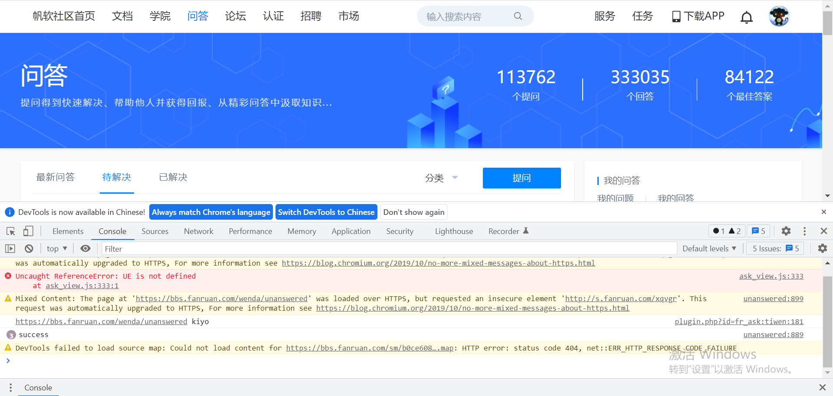This screenshot has height=396, width=833.
Task: Open the drawer three-dot menu
Action: [x=10, y=388]
